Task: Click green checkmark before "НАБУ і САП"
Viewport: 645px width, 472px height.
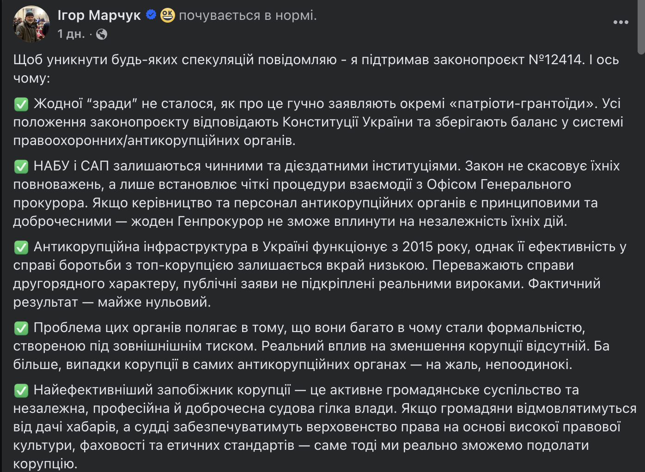Action: coord(21,166)
